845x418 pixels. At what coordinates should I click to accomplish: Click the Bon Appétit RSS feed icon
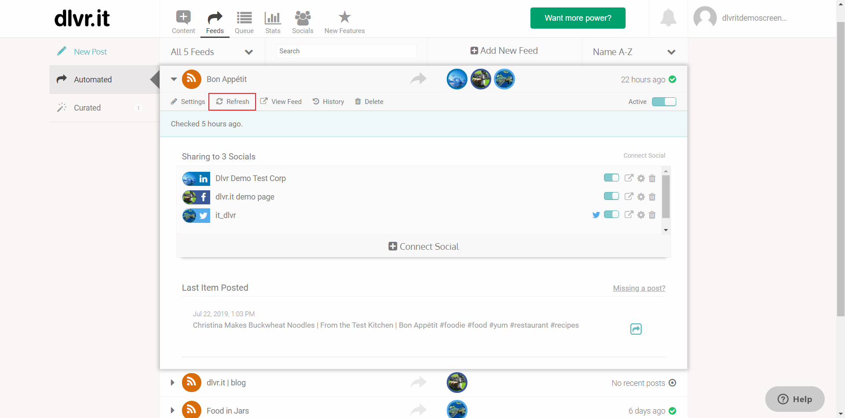coord(192,79)
